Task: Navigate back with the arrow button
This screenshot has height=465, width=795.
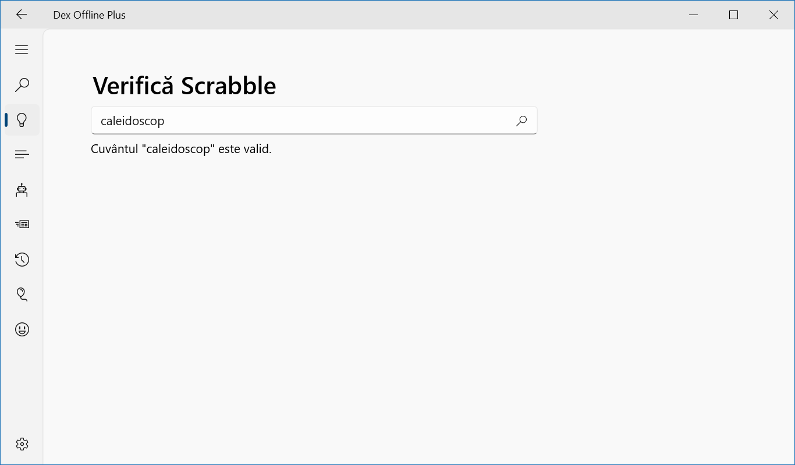Action: point(22,15)
